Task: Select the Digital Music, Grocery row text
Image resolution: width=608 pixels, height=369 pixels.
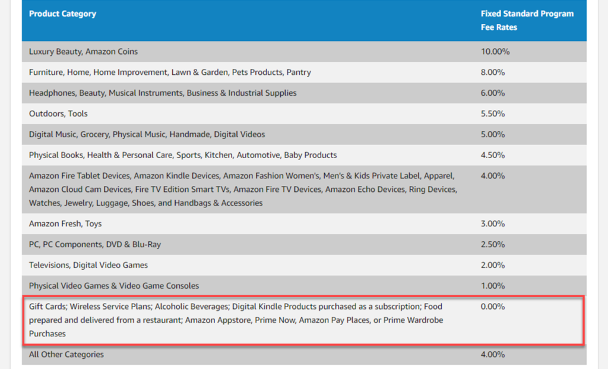Action: pos(147,135)
